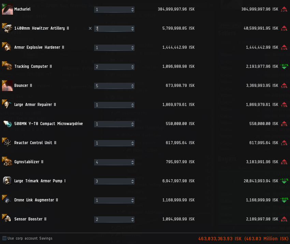Click the 1400mm Howitzer Artillery II name
Viewport: 290px width, 244px height.
click(x=42, y=28)
